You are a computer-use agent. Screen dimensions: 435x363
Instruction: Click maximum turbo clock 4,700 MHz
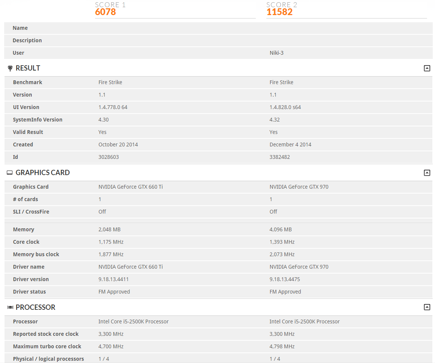pos(111,346)
